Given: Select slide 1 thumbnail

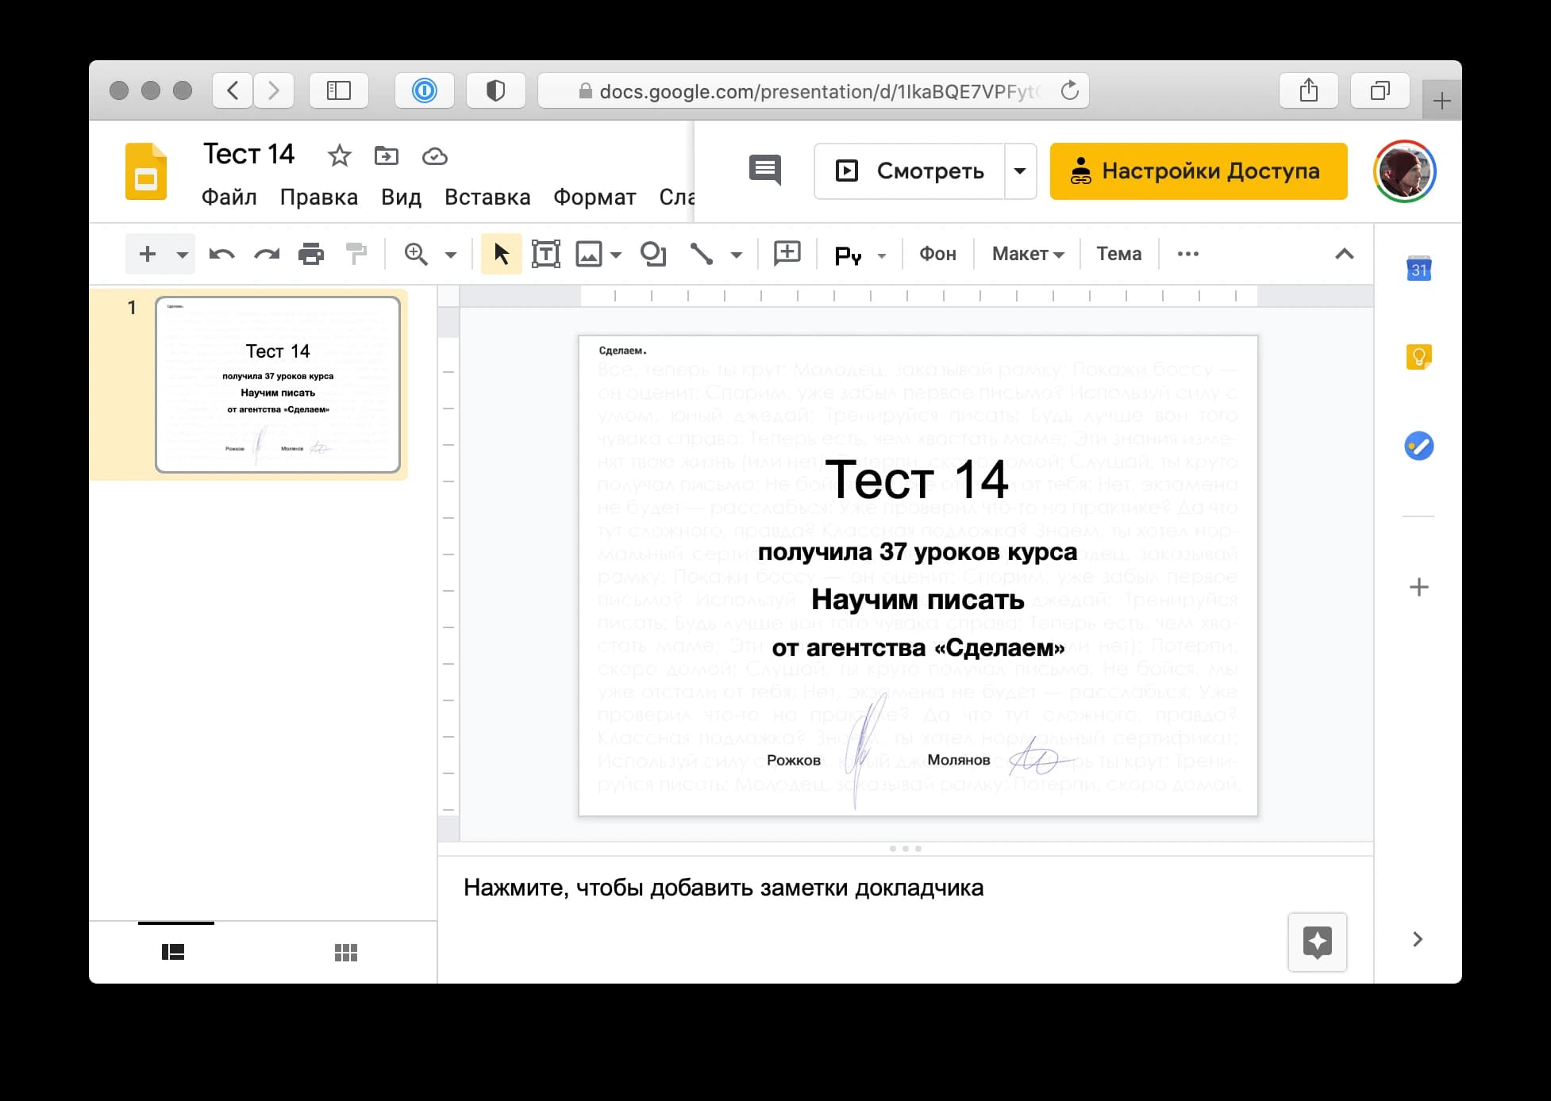Looking at the screenshot, I should coord(278,385).
